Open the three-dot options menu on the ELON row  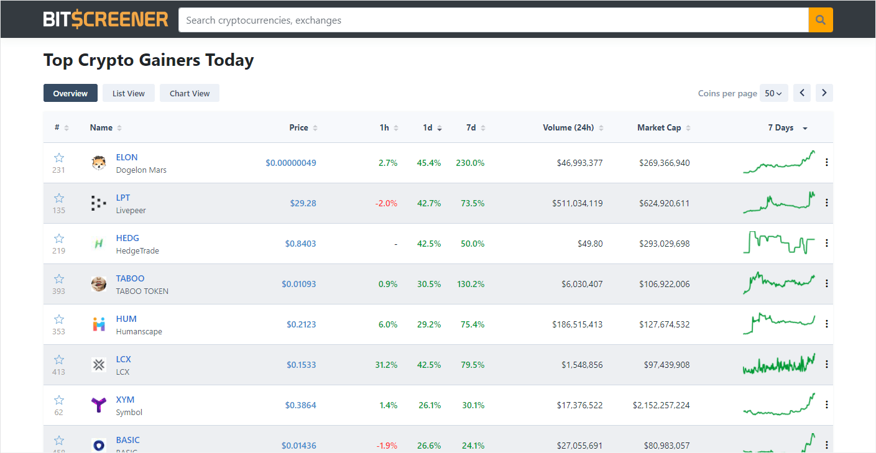(826, 162)
